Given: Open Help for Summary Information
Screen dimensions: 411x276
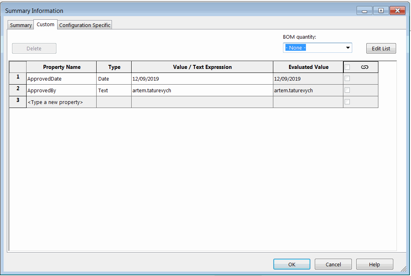Looking at the screenshot, I should click(374, 264).
